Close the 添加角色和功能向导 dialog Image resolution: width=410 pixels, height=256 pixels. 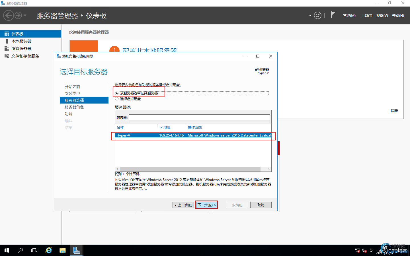(x=271, y=56)
